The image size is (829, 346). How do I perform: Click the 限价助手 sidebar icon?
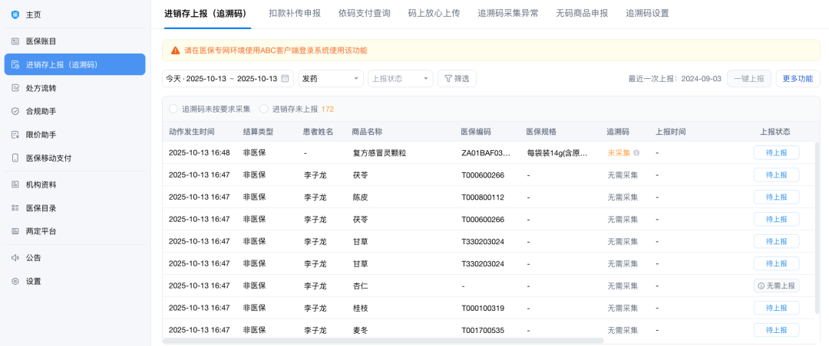click(x=15, y=135)
